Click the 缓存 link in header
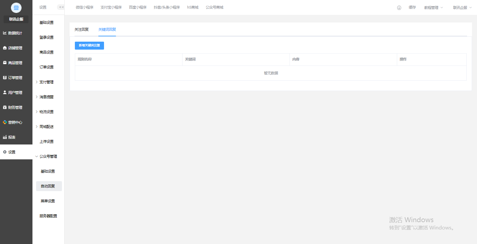 [x=412, y=8]
